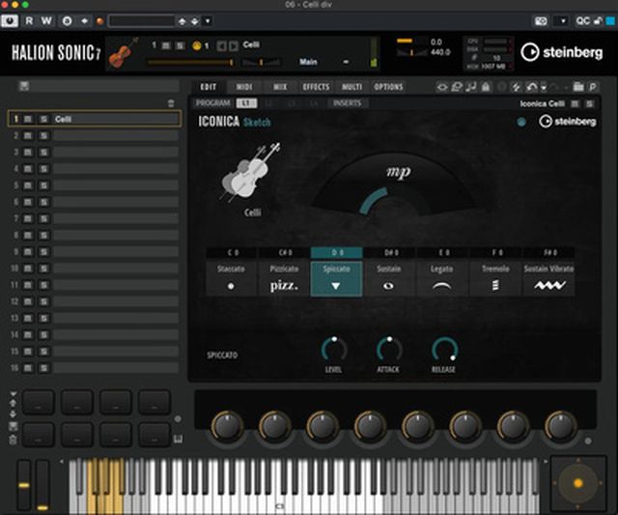This screenshot has height=515, width=618.
Task: Click the eye icon in editor toolbar
Action: coord(442,87)
